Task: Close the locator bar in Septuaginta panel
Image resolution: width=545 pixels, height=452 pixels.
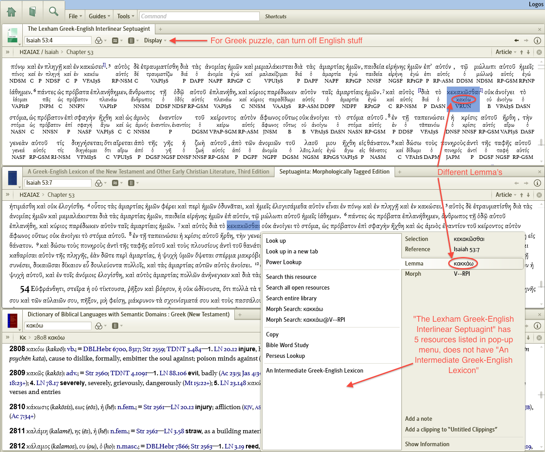Action: 539,195
